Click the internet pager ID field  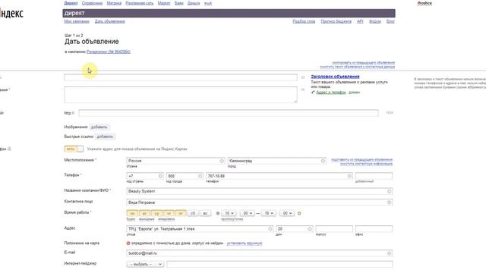279,265
